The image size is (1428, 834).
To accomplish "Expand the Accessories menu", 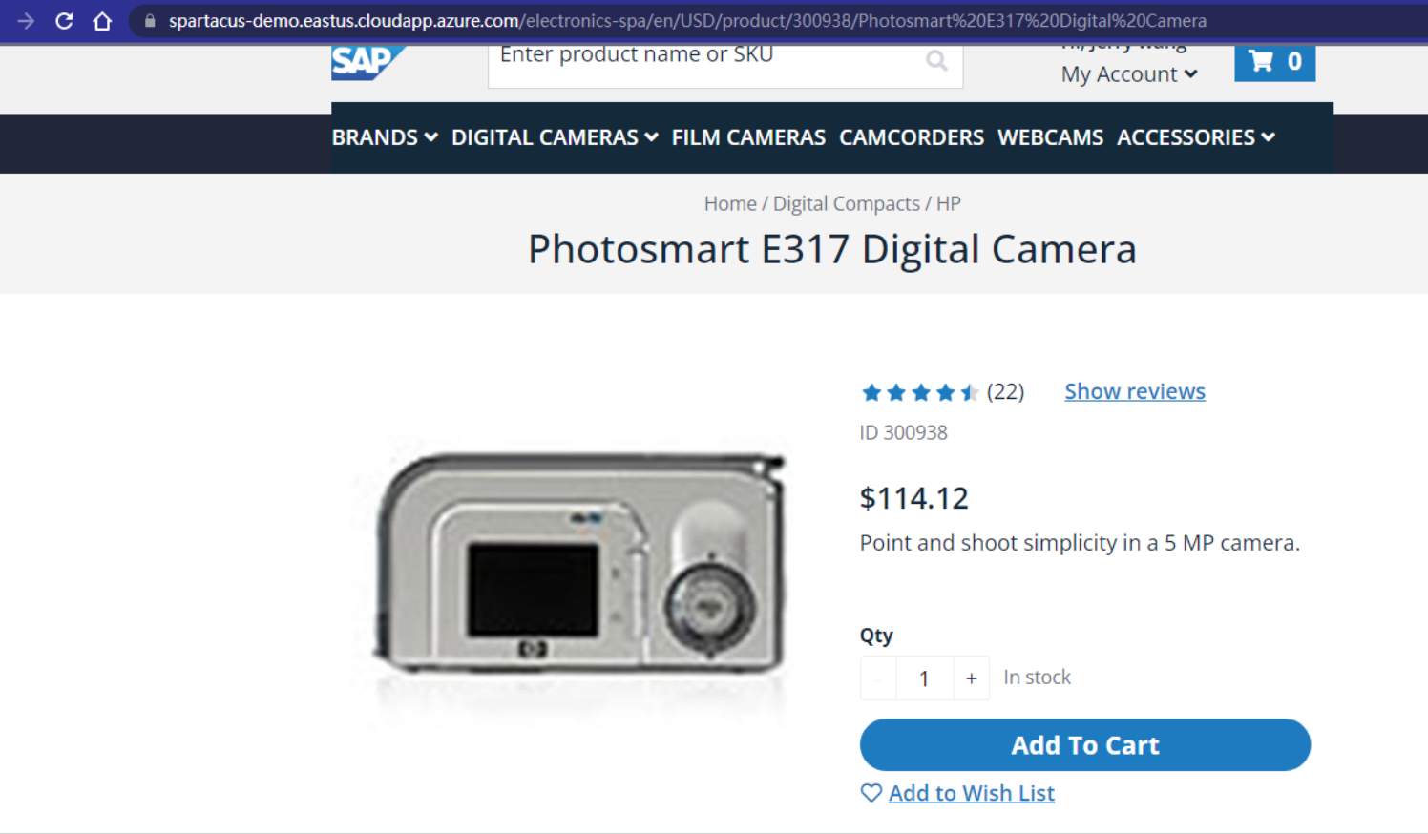I will [x=1196, y=137].
